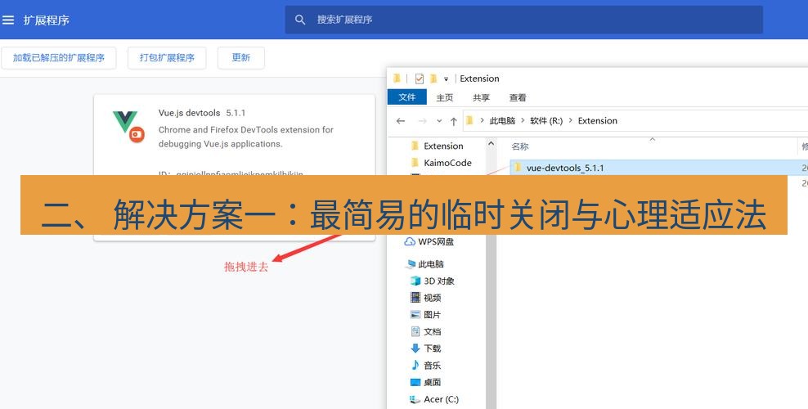This screenshot has height=409, width=808.
Task: Go up one folder level arrow
Action: click(453, 121)
